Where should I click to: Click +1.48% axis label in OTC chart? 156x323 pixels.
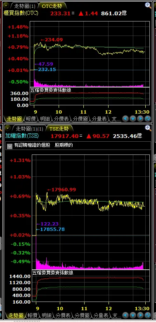click(x=18, y=27)
